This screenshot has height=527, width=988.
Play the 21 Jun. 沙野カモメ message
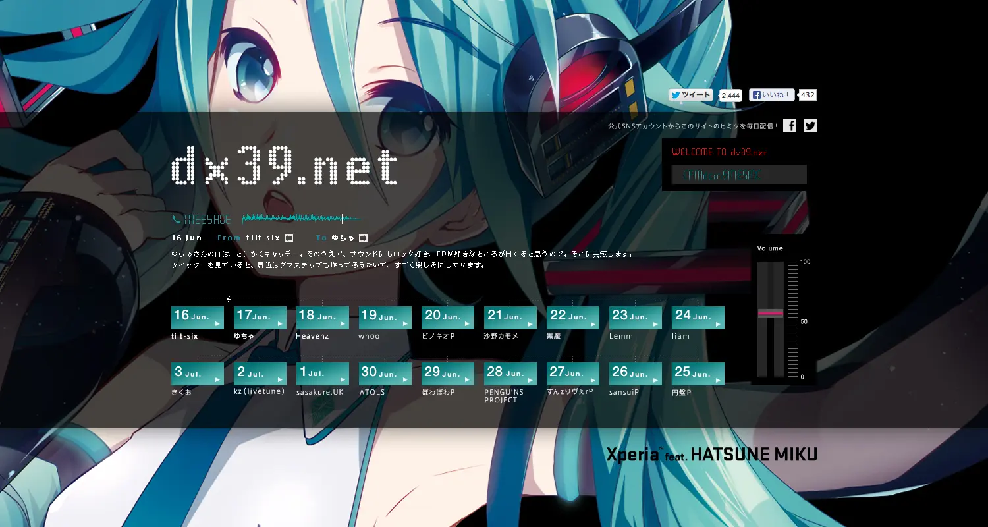pos(510,318)
